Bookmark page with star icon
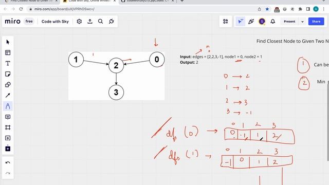 coord(267,9)
